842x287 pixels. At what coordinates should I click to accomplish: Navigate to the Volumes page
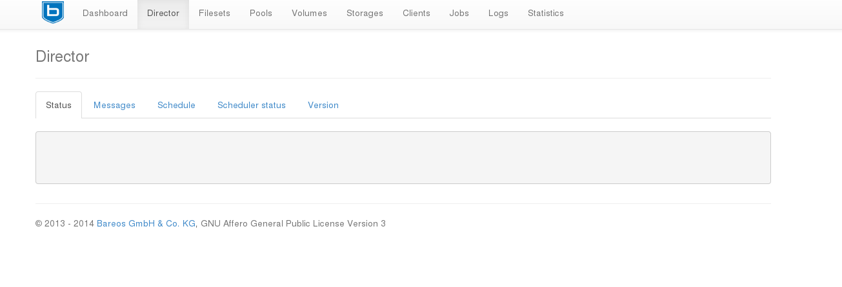point(309,14)
